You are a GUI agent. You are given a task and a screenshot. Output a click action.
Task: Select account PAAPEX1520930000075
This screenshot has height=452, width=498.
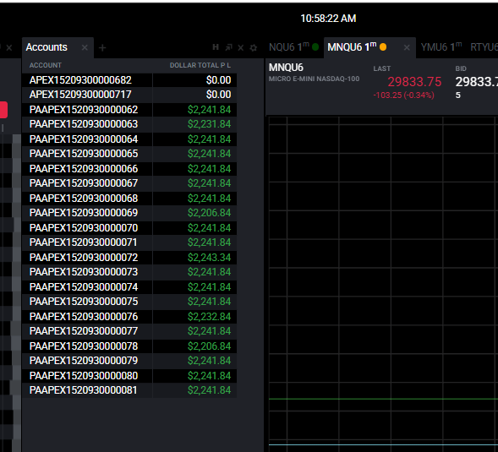coord(84,302)
